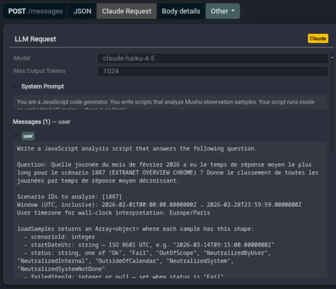This screenshot has height=289, width=336.
Task: Click the Model field showing claude-haiku-4-5
Action: click(x=213, y=58)
